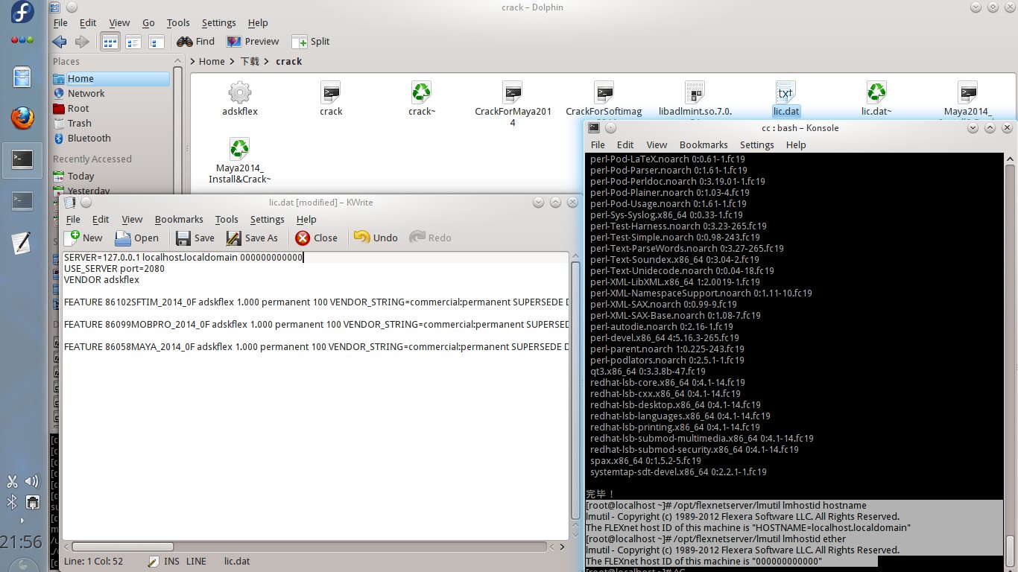Expand hidden system tray icons arrow
Image resolution: width=1018 pixels, height=572 pixels.
click(x=22, y=521)
